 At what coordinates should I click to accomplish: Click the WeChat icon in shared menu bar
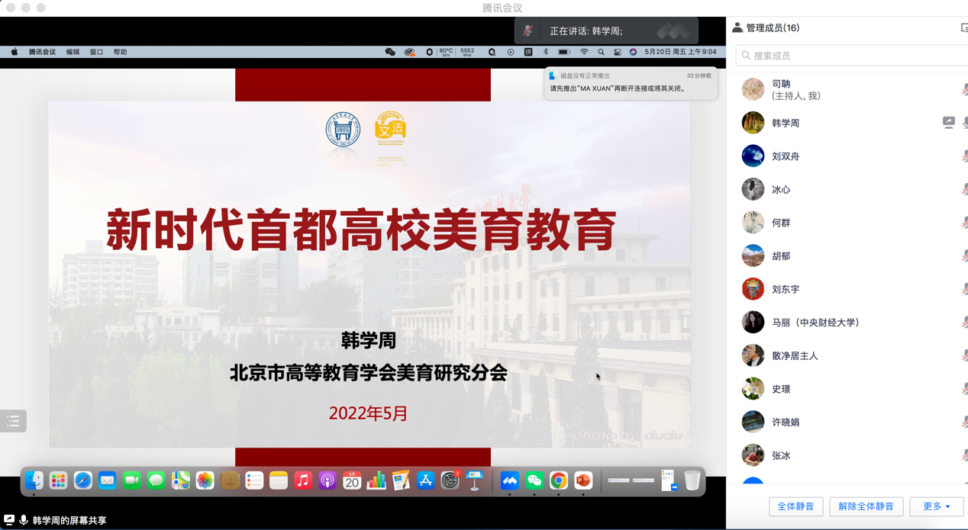390,52
